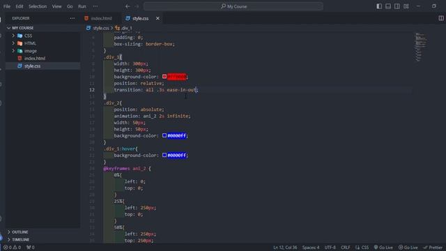
Task: Open the red color swatch picker
Action: tap(164, 77)
